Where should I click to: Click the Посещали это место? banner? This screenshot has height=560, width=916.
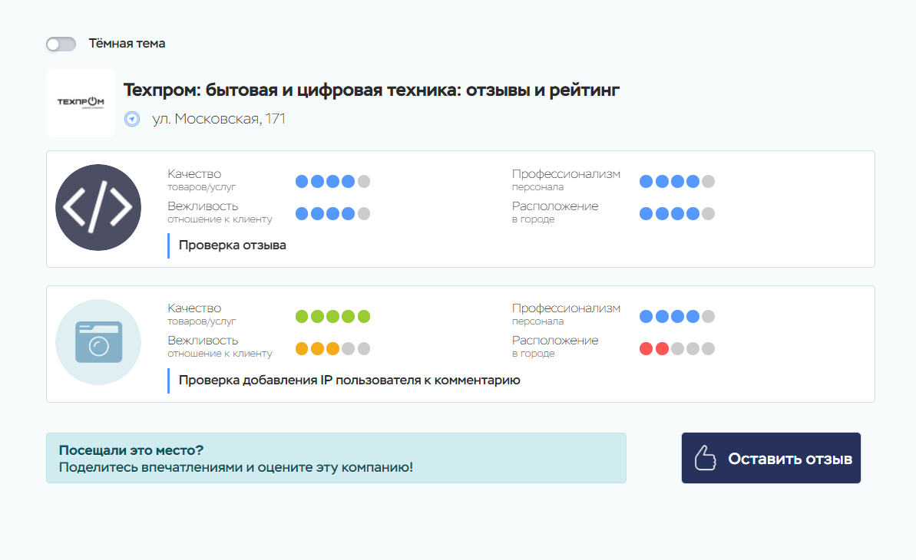point(336,458)
